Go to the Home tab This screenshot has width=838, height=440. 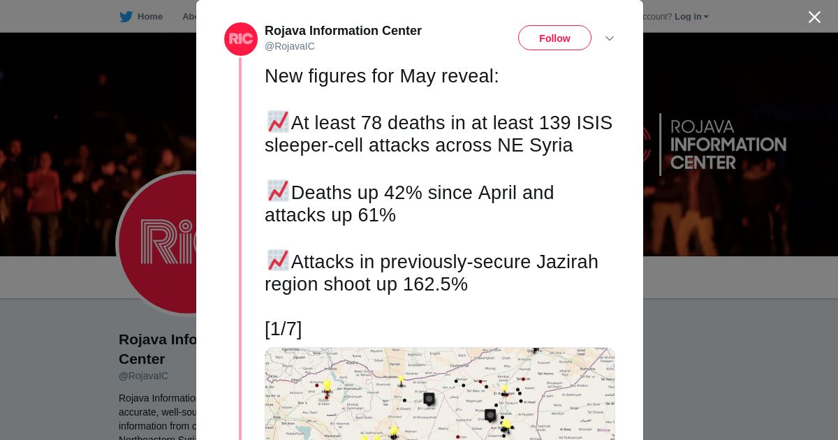point(141,17)
